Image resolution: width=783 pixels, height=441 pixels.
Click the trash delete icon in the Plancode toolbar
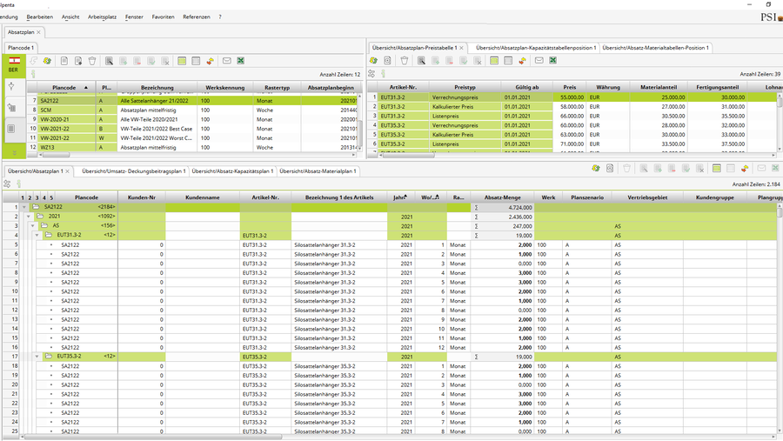92,61
